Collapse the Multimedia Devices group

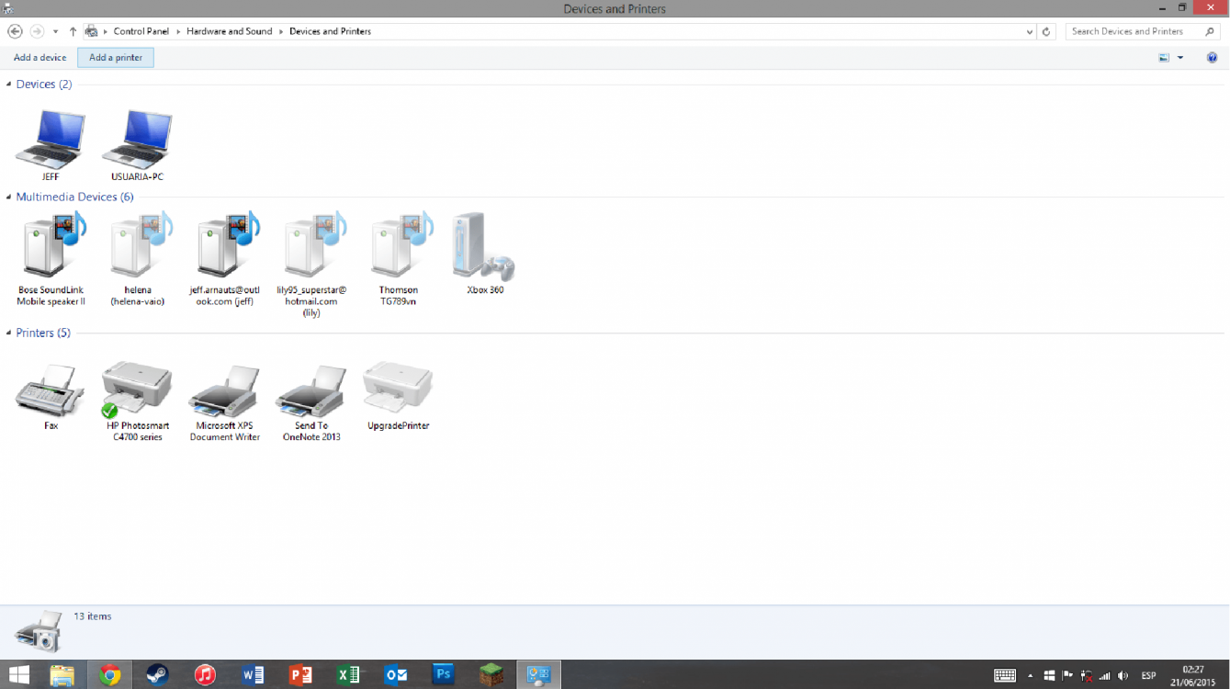[9, 198]
